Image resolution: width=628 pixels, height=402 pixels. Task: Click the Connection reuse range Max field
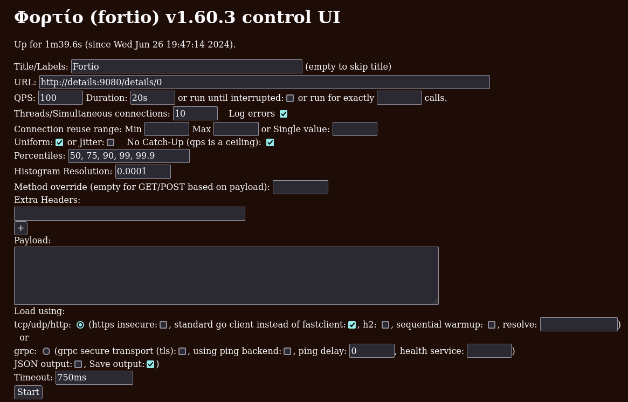[x=236, y=129]
